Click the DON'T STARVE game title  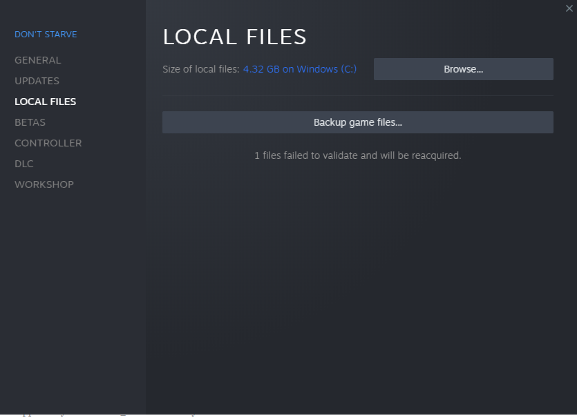[46, 35]
